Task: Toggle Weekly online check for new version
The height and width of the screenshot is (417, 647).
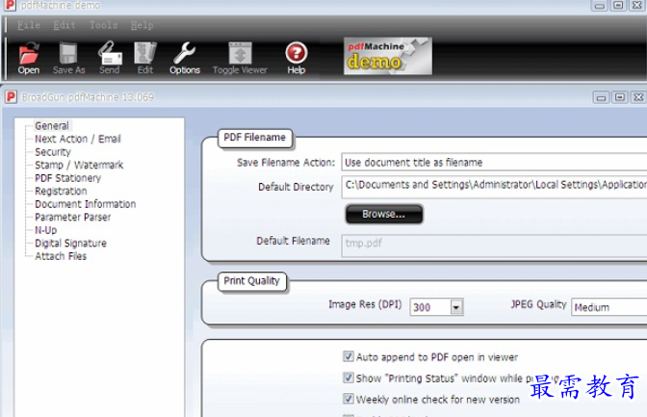Action: [x=349, y=399]
